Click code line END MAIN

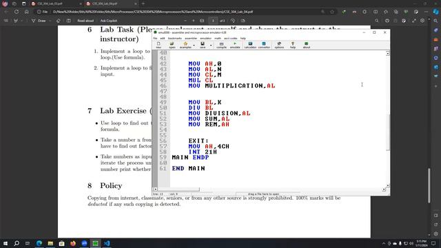point(188,168)
